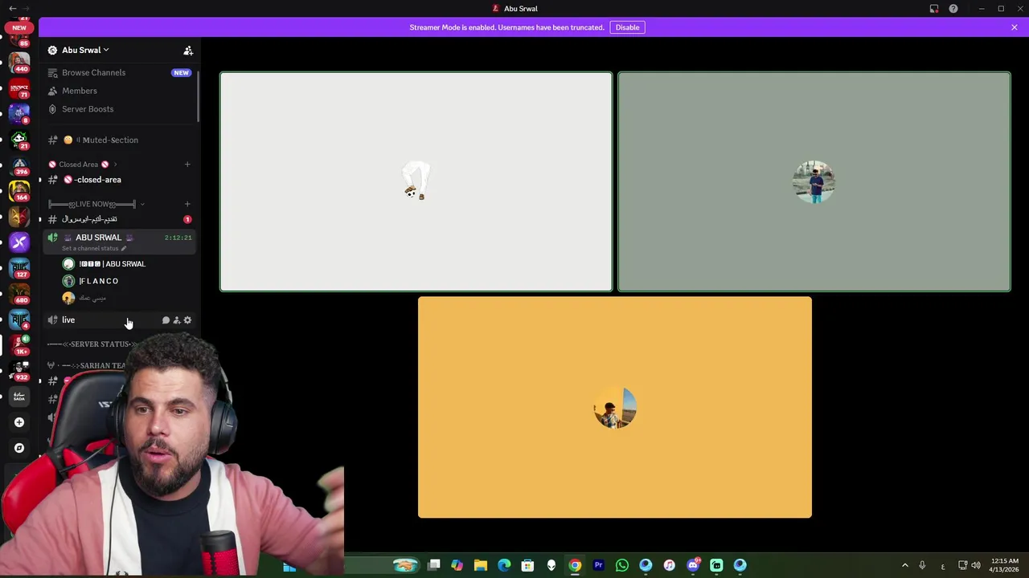Screen dimensions: 1029x578
Task: Disable Streamer Mode from the banner
Action: [627, 27]
